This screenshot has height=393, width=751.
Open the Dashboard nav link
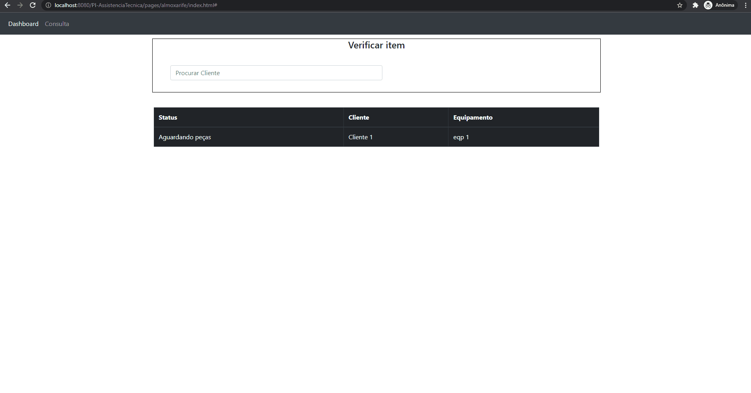click(23, 24)
